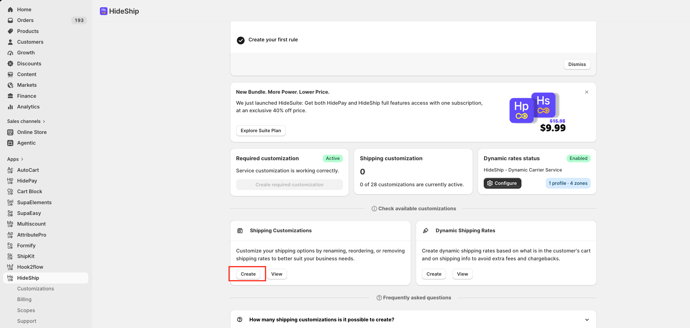Image resolution: width=690 pixels, height=328 pixels.
Task: Click Configure for dynamic rates
Action: pos(502,183)
